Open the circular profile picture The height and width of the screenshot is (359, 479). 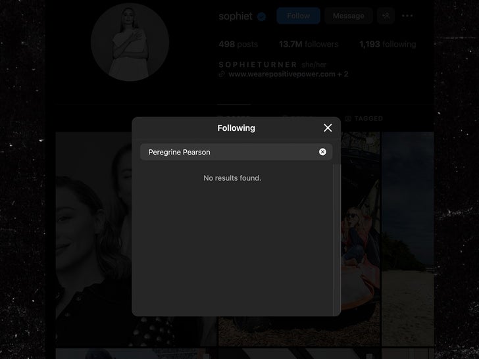pos(130,42)
